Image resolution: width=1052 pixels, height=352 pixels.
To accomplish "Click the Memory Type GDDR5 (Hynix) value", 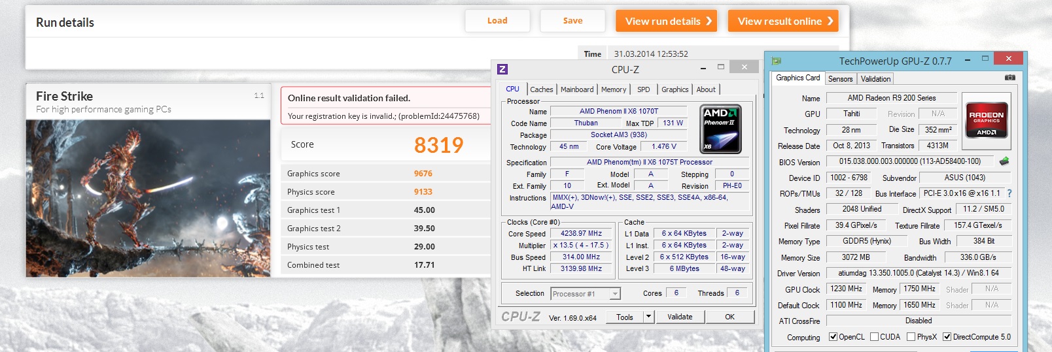I will 867,241.
